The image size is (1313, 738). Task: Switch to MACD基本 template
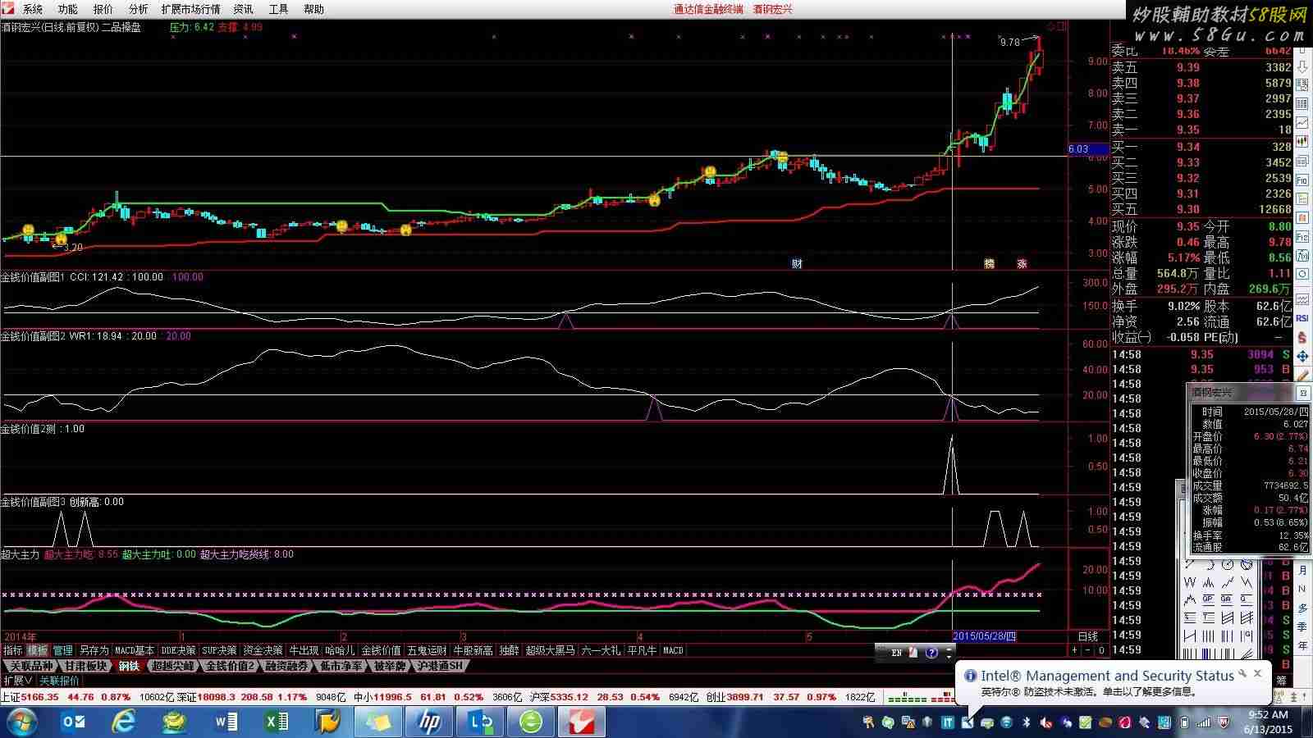click(135, 650)
